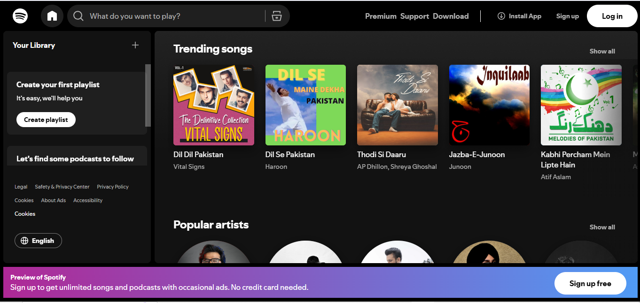Show all Popular artists
The width and height of the screenshot is (640, 303).
602,227
